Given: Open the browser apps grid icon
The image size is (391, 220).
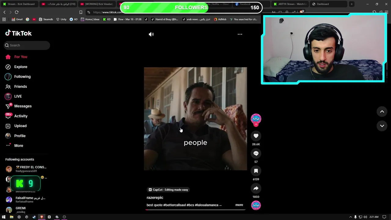Looking at the screenshot, I should tap(4, 19).
